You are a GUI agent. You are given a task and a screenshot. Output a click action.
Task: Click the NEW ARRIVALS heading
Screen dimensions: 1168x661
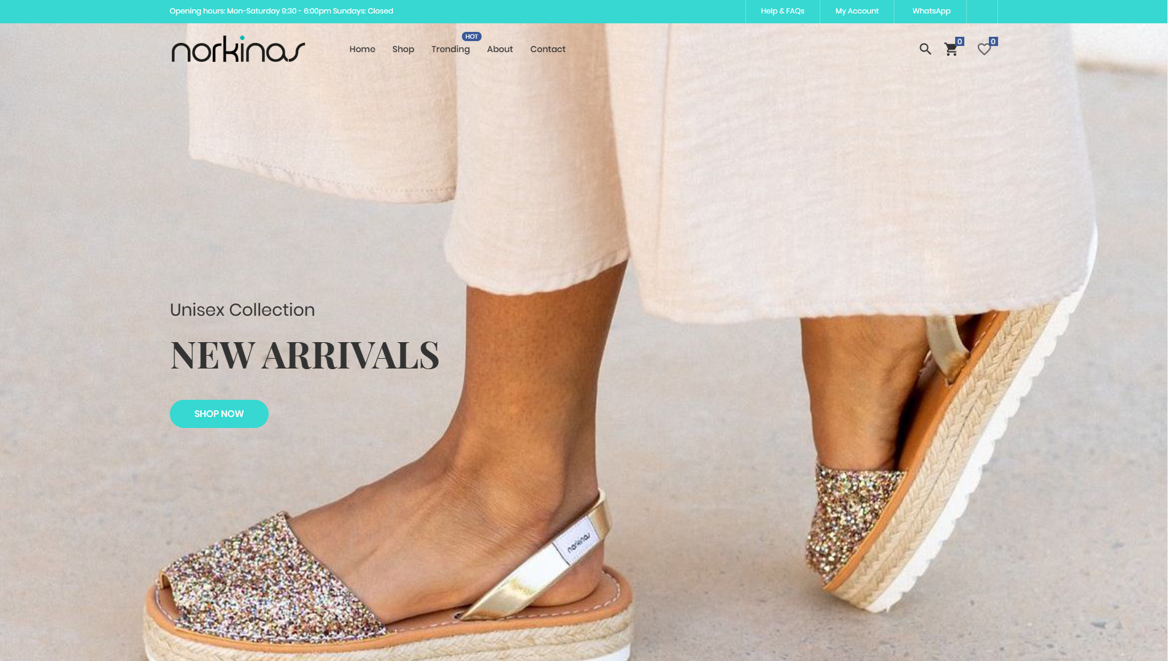tap(304, 355)
